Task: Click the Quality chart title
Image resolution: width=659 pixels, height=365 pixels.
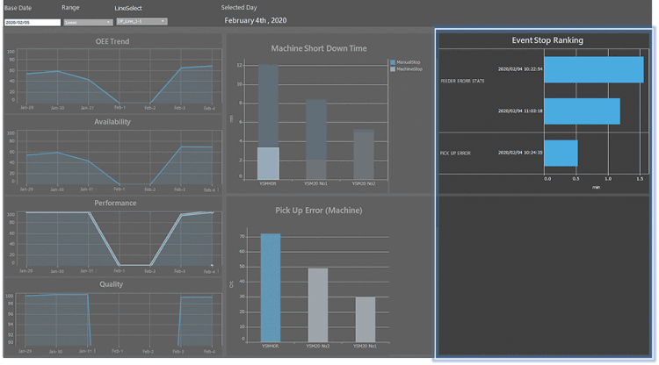Action: [x=113, y=284]
